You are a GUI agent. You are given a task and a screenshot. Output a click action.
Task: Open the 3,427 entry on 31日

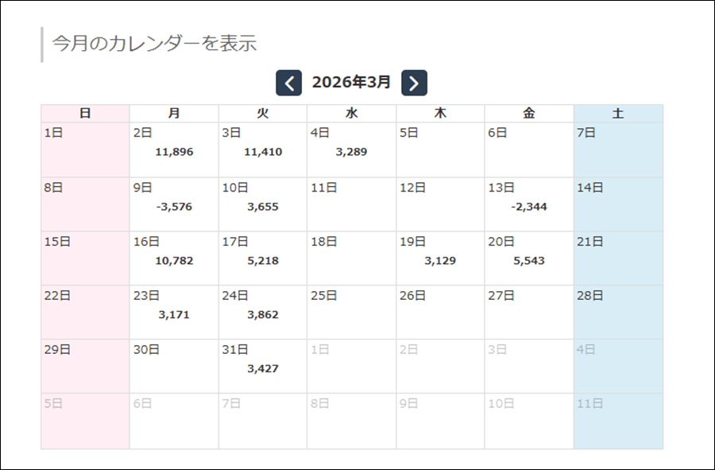coord(263,369)
